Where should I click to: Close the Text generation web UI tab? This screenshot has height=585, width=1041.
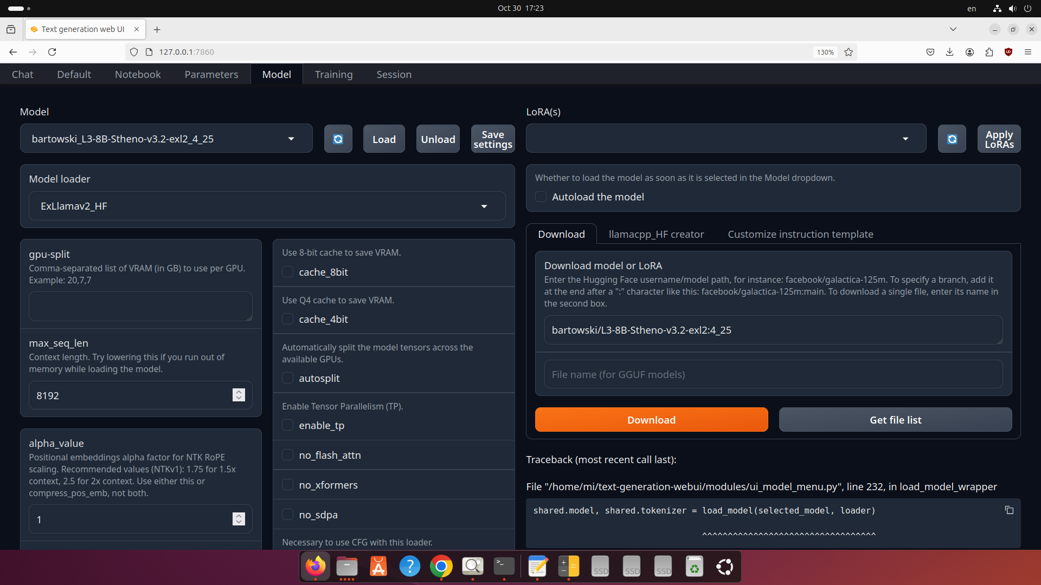137,29
